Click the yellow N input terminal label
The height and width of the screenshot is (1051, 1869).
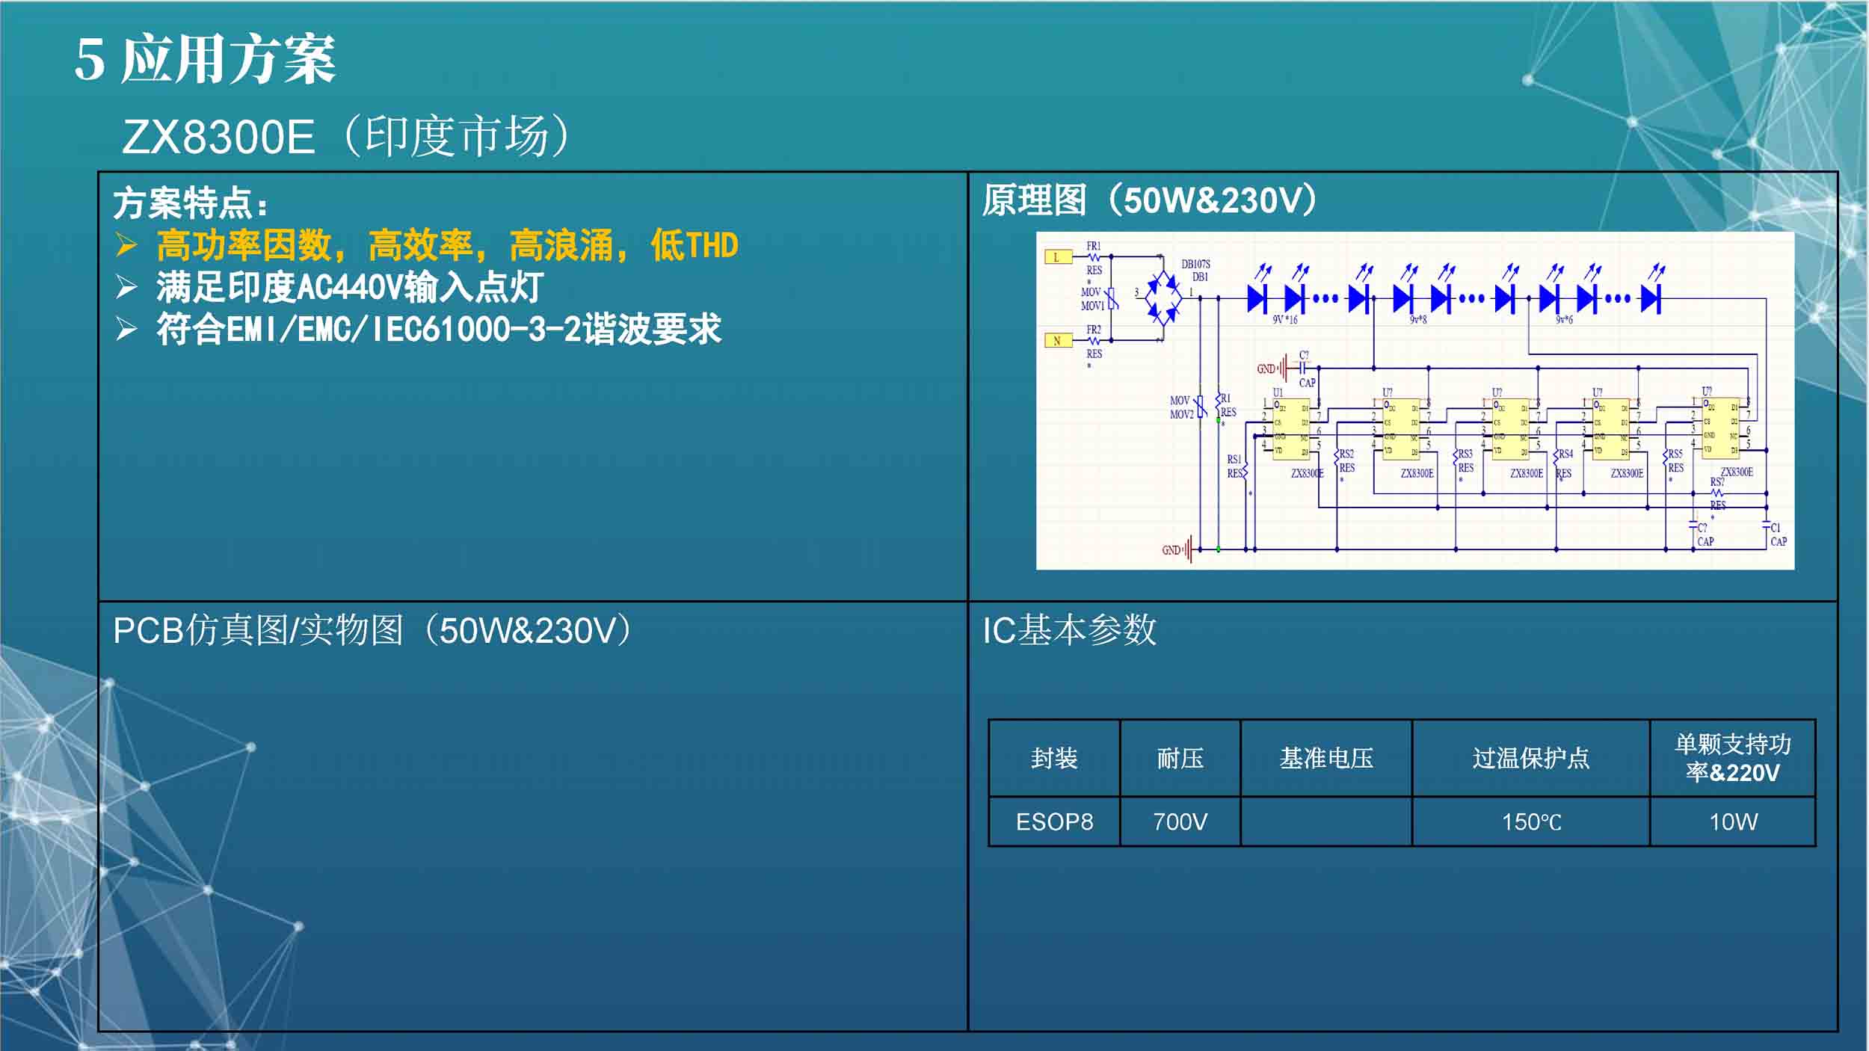pyautogui.click(x=1057, y=341)
